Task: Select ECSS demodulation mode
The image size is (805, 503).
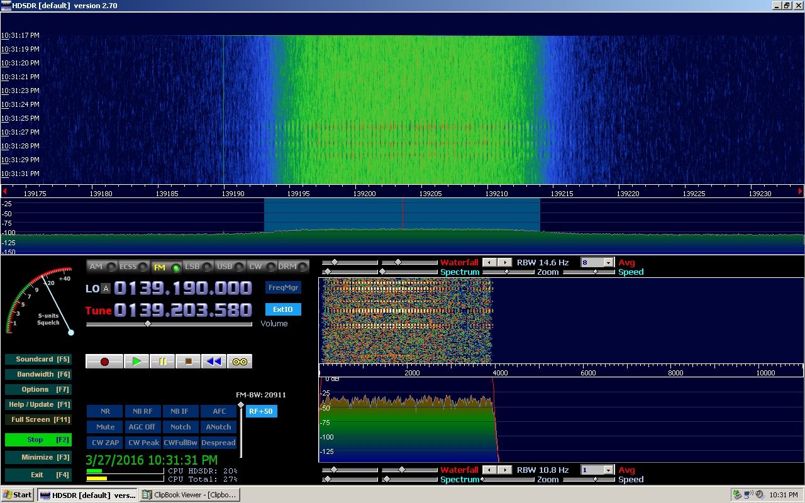Action: tap(134, 267)
